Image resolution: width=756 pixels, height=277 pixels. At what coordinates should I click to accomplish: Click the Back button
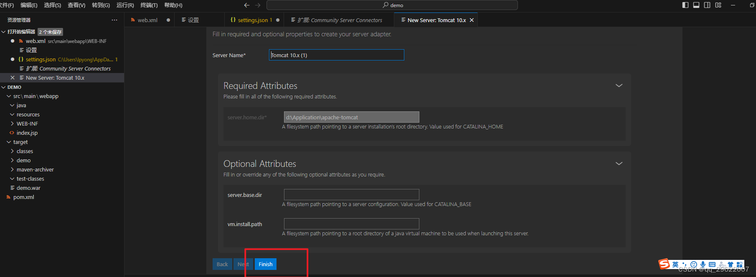(x=222, y=264)
